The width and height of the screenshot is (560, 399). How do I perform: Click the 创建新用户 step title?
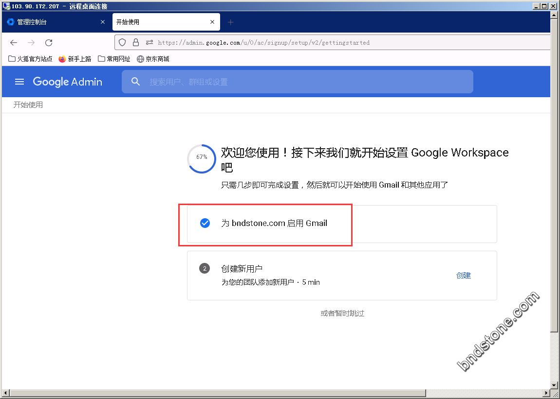point(242,268)
